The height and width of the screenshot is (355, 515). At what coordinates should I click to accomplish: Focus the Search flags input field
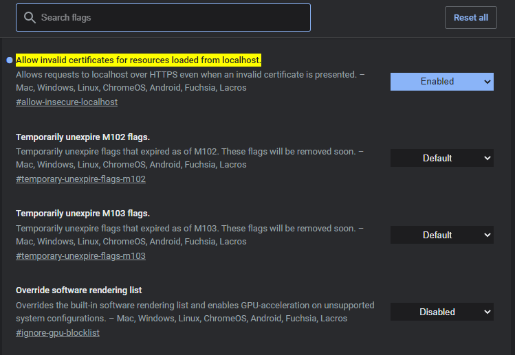tap(172, 17)
